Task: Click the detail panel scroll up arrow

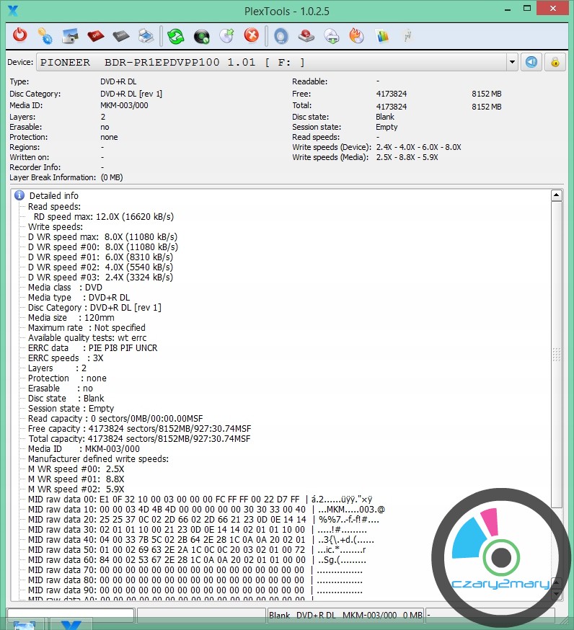Action: [x=556, y=195]
